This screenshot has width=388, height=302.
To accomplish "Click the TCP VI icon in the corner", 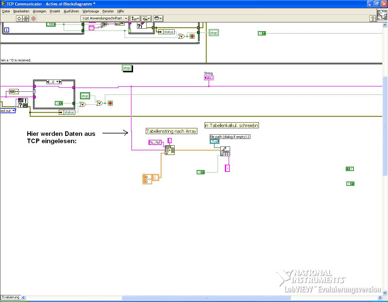I will (x=382, y=15).
